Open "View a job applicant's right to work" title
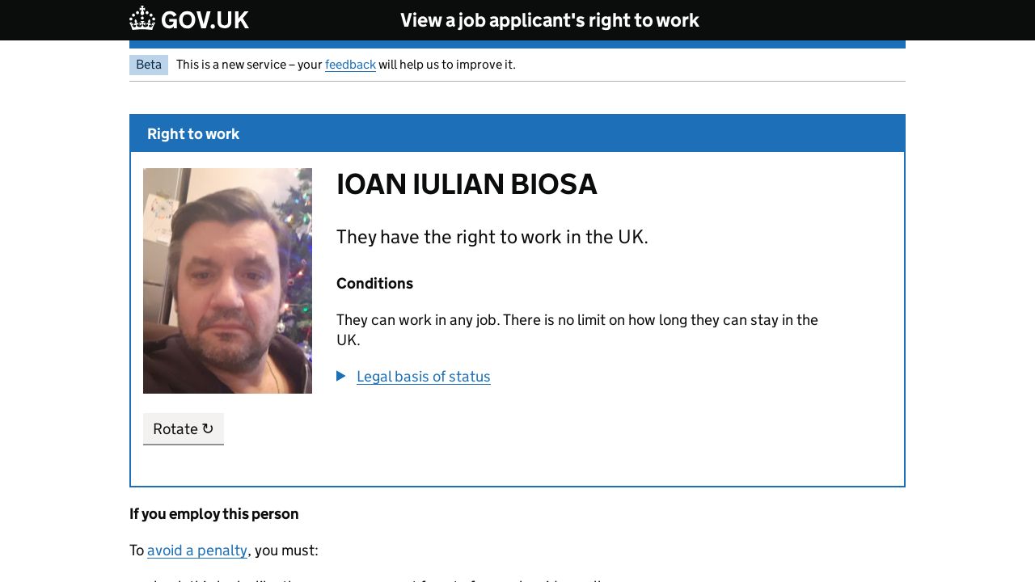 point(549,20)
